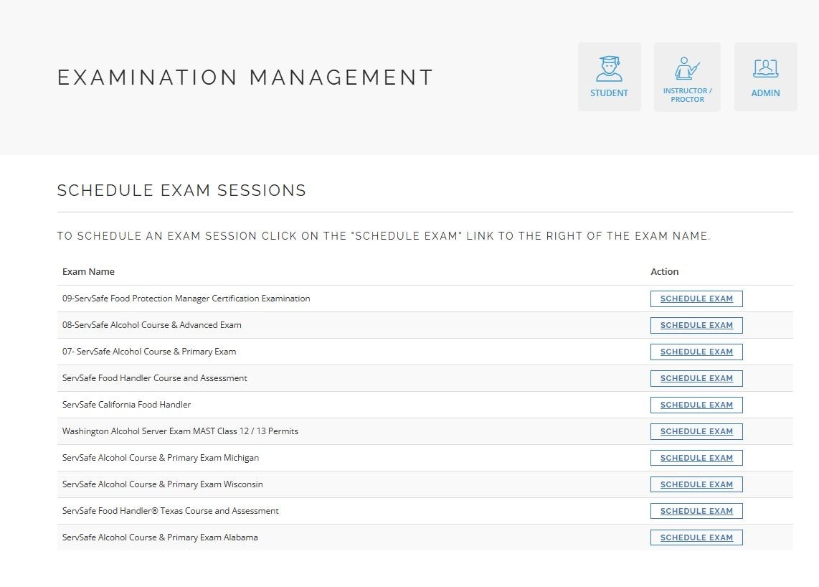Click the Washington Alcohol Server Exam name
Viewport: 819px width, 587px height.
click(180, 431)
